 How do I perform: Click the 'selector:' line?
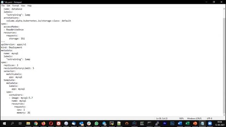pos(10,71)
